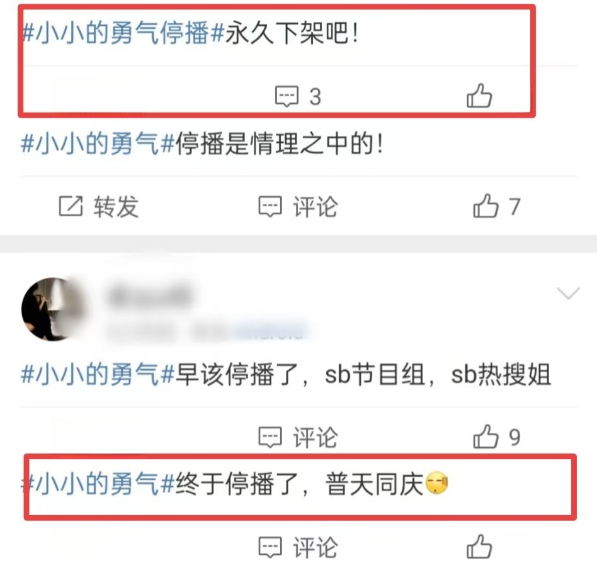
Task: Open the blurred user's avatar
Action: coord(53,309)
